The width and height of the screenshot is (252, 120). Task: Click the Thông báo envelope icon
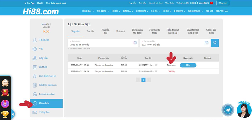coord(35,112)
